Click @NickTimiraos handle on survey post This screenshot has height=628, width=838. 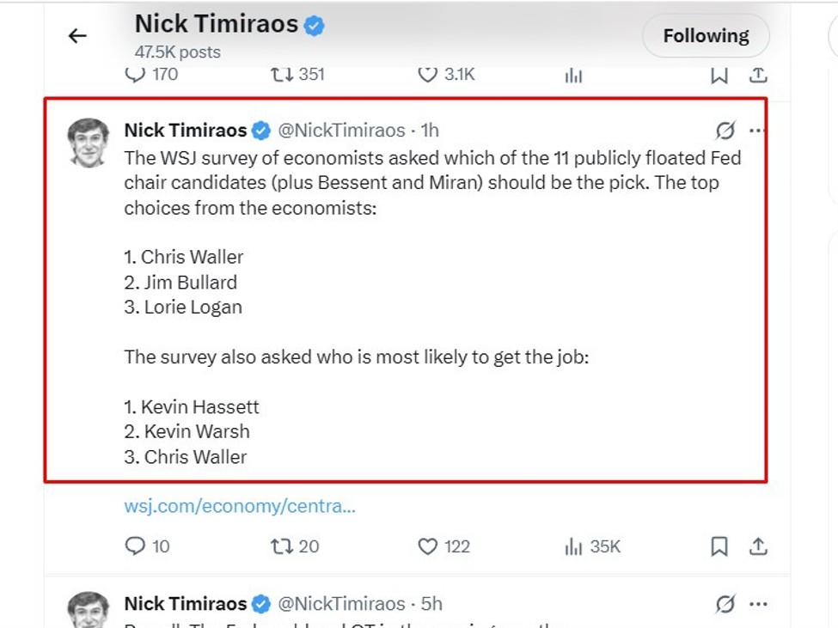tap(341, 131)
